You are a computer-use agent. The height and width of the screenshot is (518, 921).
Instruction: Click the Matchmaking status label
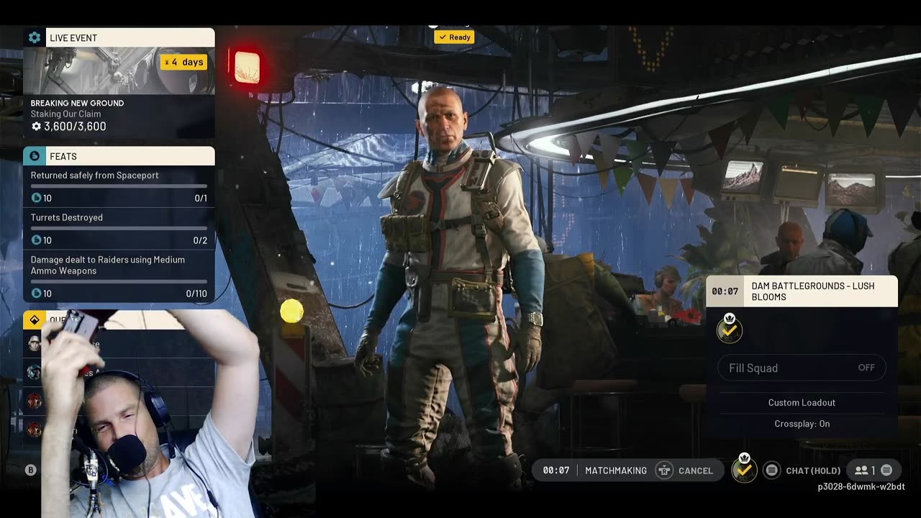616,471
